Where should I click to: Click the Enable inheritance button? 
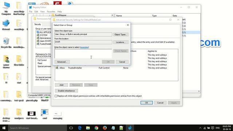[66, 91]
